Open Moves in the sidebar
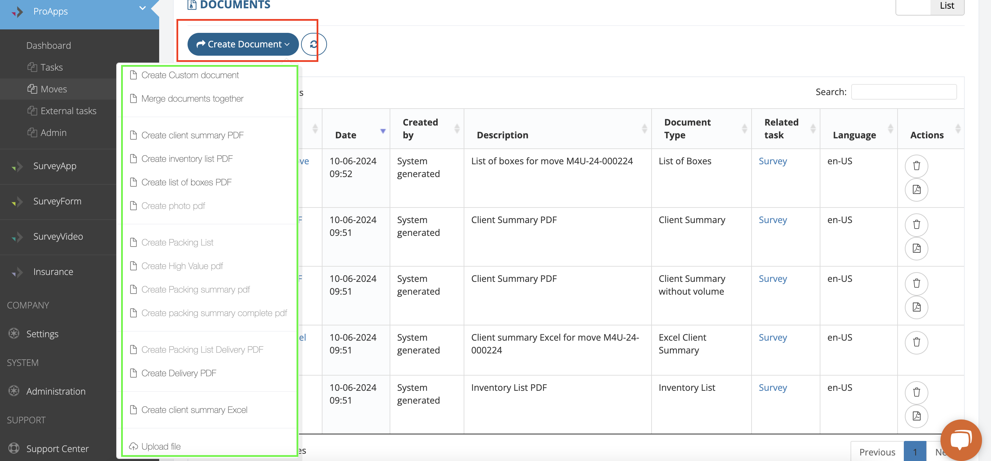991x461 pixels. pyautogui.click(x=54, y=89)
